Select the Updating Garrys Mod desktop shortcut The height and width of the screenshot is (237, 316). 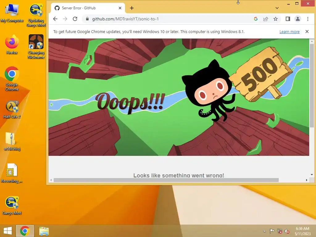(36, 15)
